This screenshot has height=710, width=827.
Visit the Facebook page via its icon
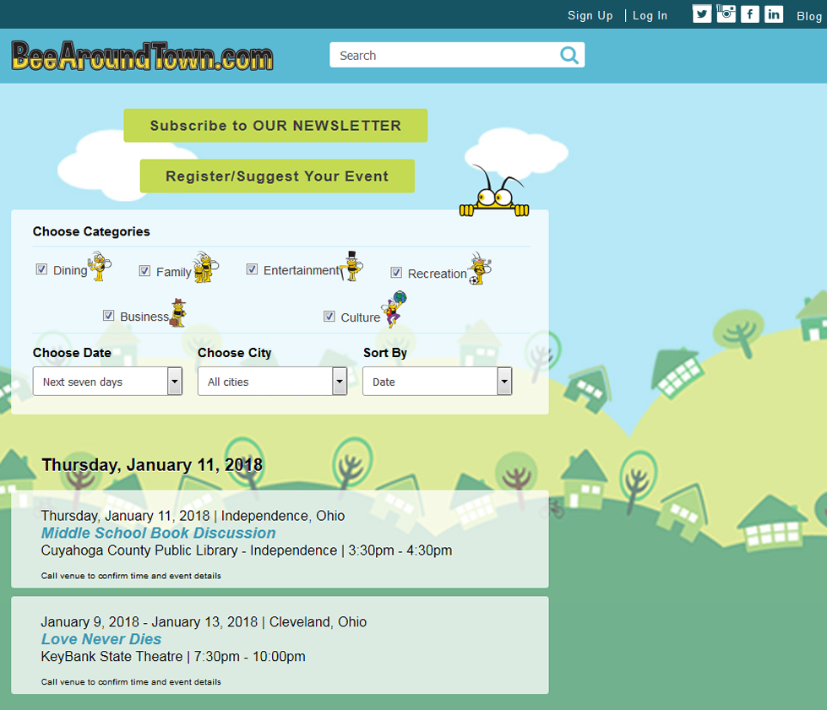click(749, 14)
